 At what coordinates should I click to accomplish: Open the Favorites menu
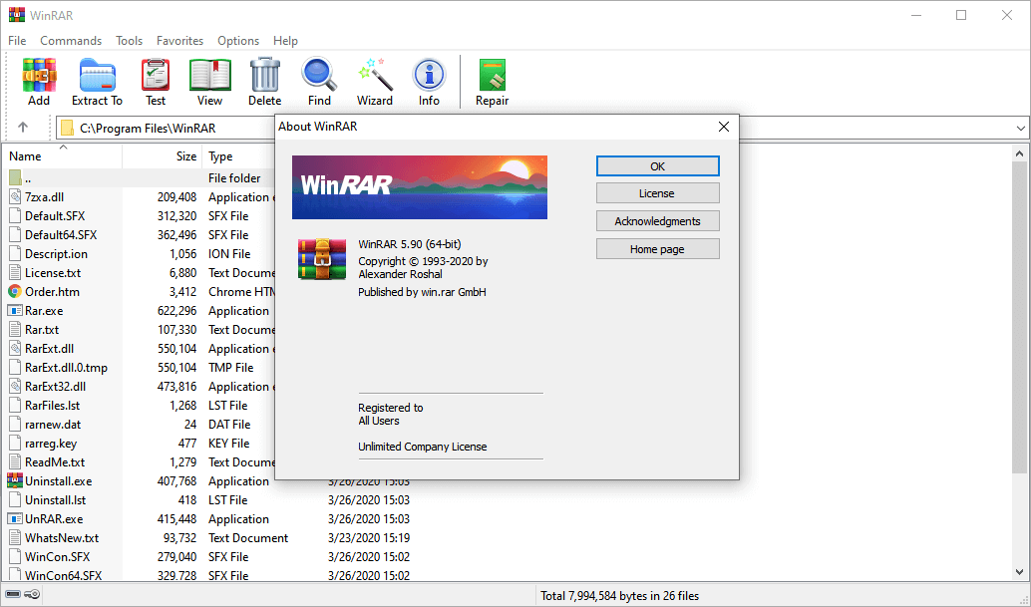point(179,41)
